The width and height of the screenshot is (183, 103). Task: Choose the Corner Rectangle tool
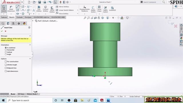17,10
